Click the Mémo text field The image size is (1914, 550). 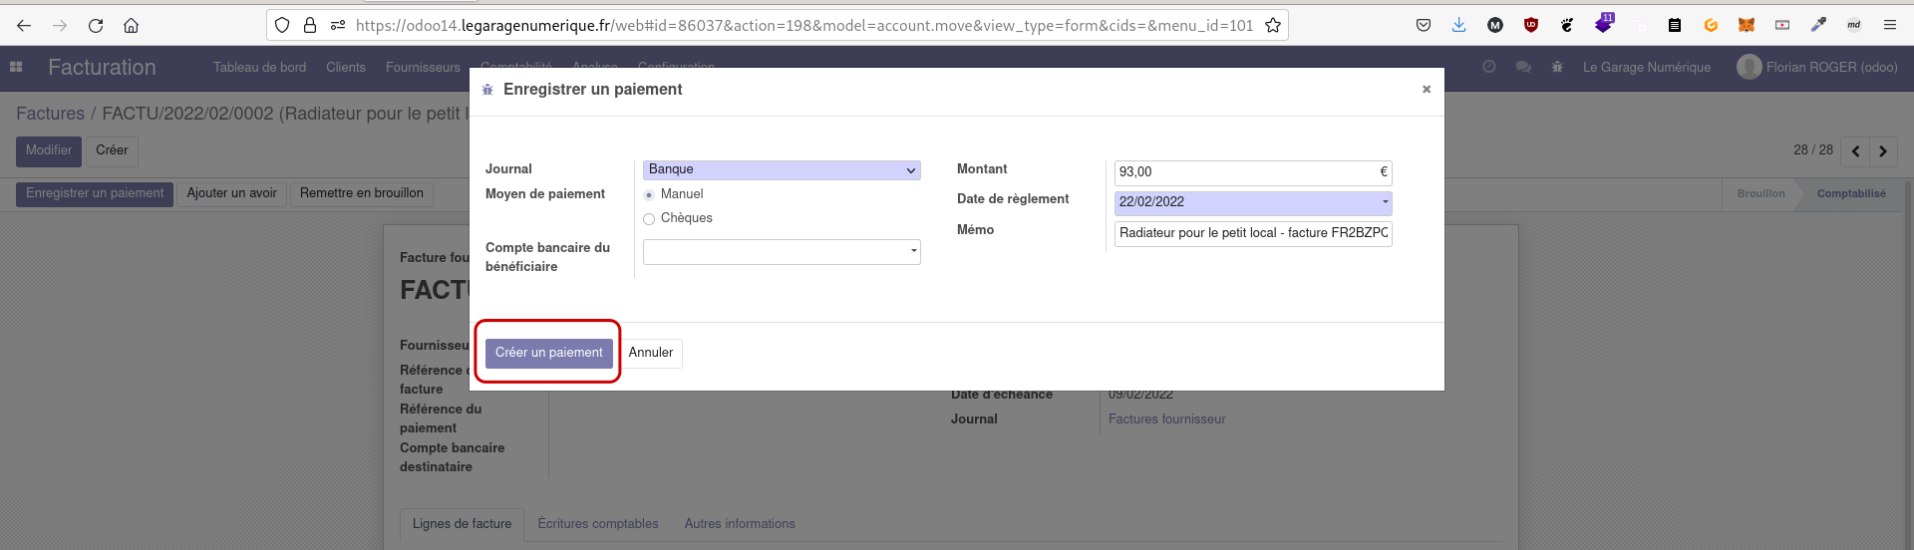pos(1253,233)
